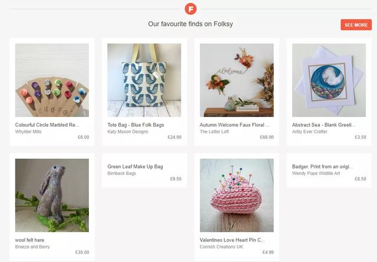This screenshot has width=377, height=262.
Task: Open the Green Leaf Make Up Bag listing
Action: coord(135,167)
